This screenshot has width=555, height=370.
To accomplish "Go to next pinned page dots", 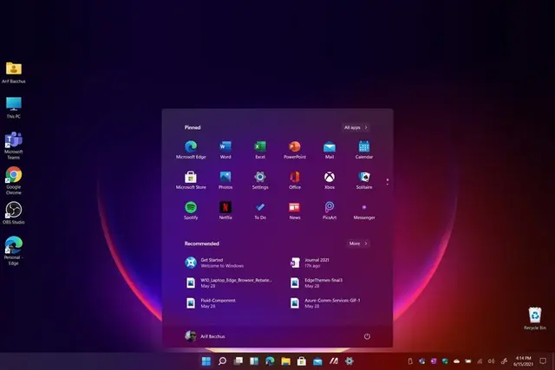I will click(388, 182).
